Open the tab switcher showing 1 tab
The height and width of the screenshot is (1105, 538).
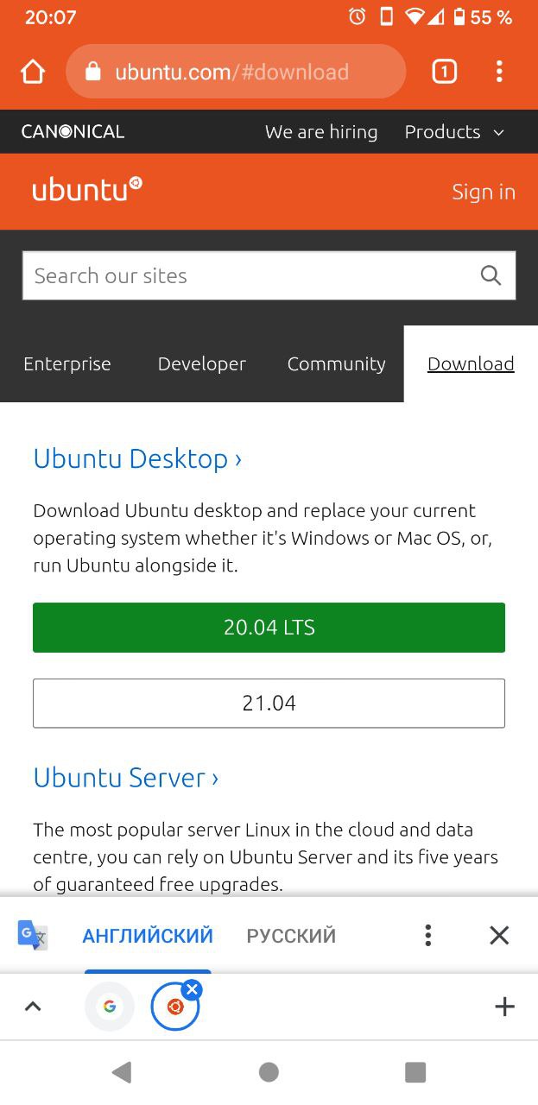coord(444,72)
